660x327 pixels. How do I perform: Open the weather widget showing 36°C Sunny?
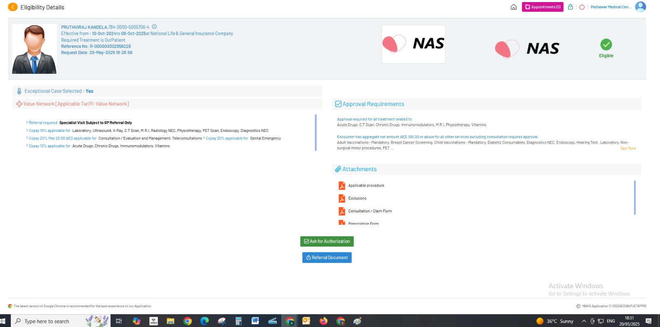pyautogui.click(x=555, y=321)
